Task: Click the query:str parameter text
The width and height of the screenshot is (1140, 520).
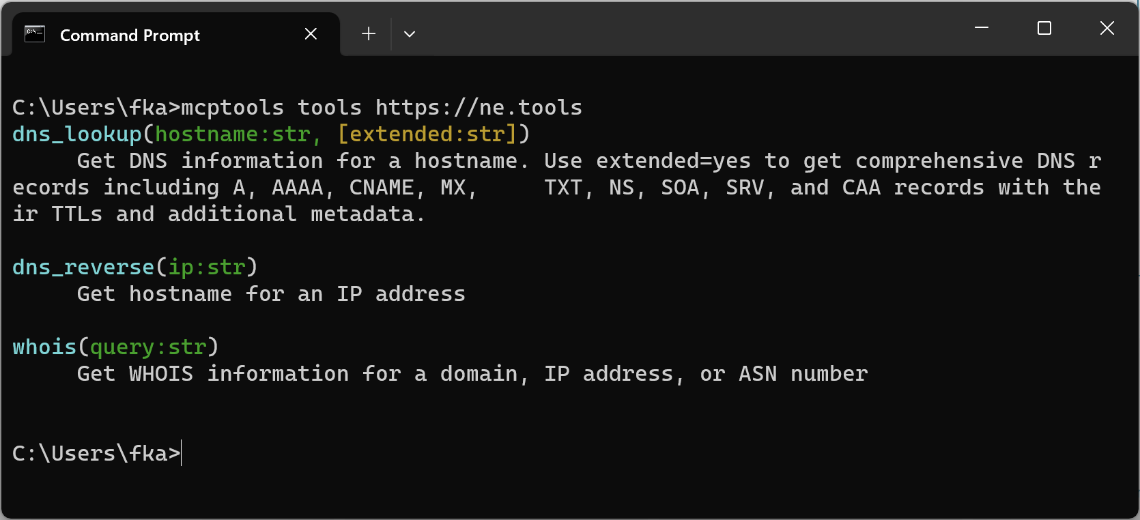Action: coord(148,347)
